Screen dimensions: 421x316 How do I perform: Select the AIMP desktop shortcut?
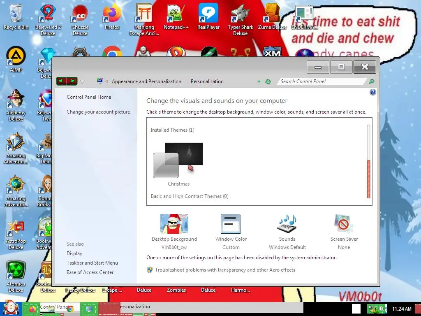click(x=16, y=60)
